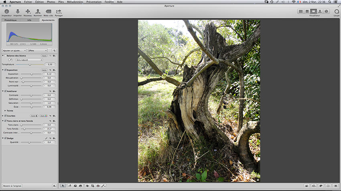Click the Saturation slider handle
This screenshot has width=341, height=191.
click(31, 103)
